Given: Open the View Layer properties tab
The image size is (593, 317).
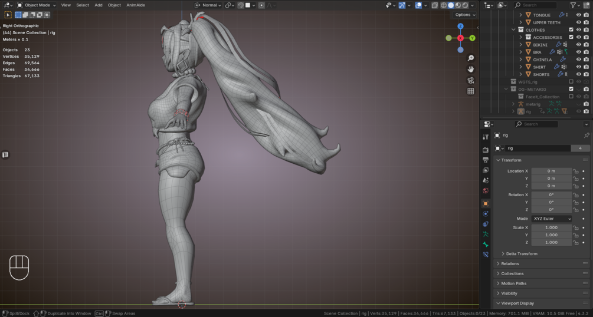Looking at the screenshot, I should click(486, 170).
